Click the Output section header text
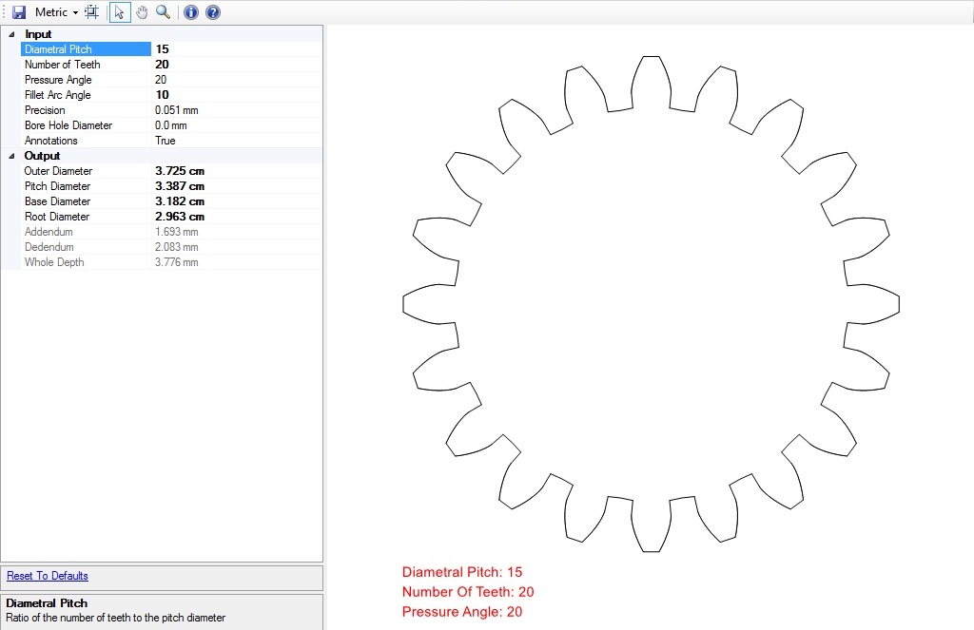 tap(42, 156)
